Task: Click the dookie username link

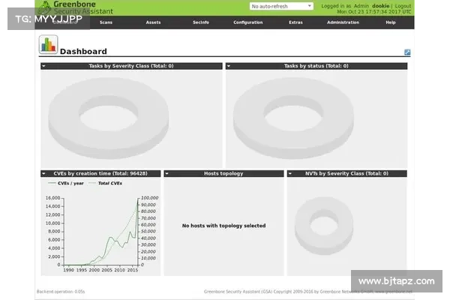Action: click(x=380, y=6)
